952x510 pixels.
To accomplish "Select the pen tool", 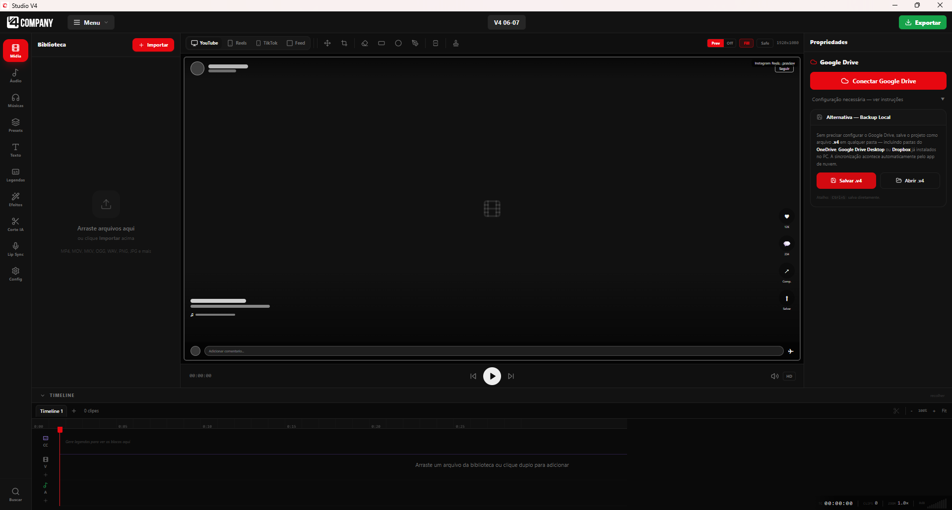I will (x=415, y=43).
